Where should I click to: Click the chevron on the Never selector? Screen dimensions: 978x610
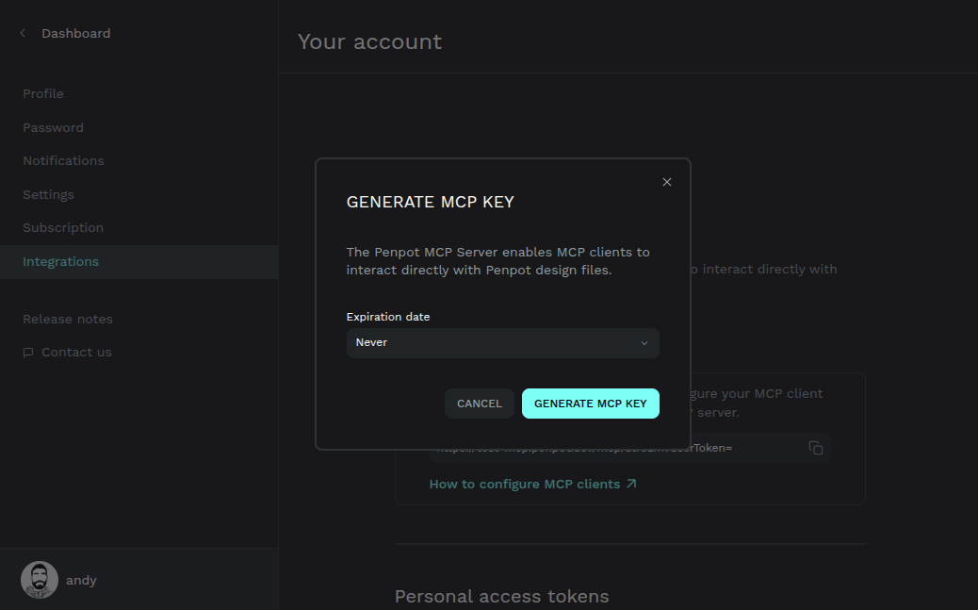tap(644, 343)
